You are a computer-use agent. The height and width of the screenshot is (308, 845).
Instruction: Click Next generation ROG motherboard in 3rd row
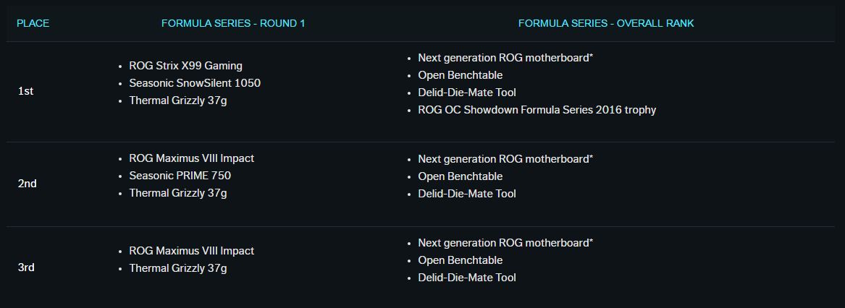(505, 243)
